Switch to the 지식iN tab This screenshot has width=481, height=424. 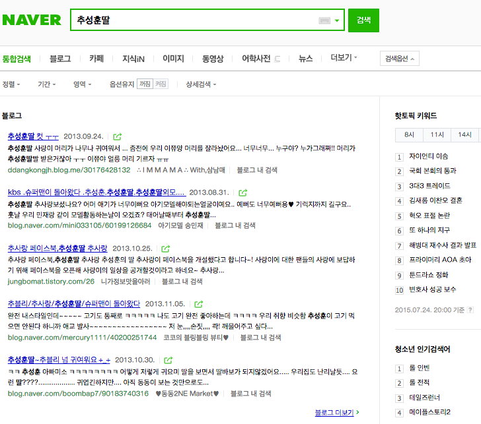[133, 59]
